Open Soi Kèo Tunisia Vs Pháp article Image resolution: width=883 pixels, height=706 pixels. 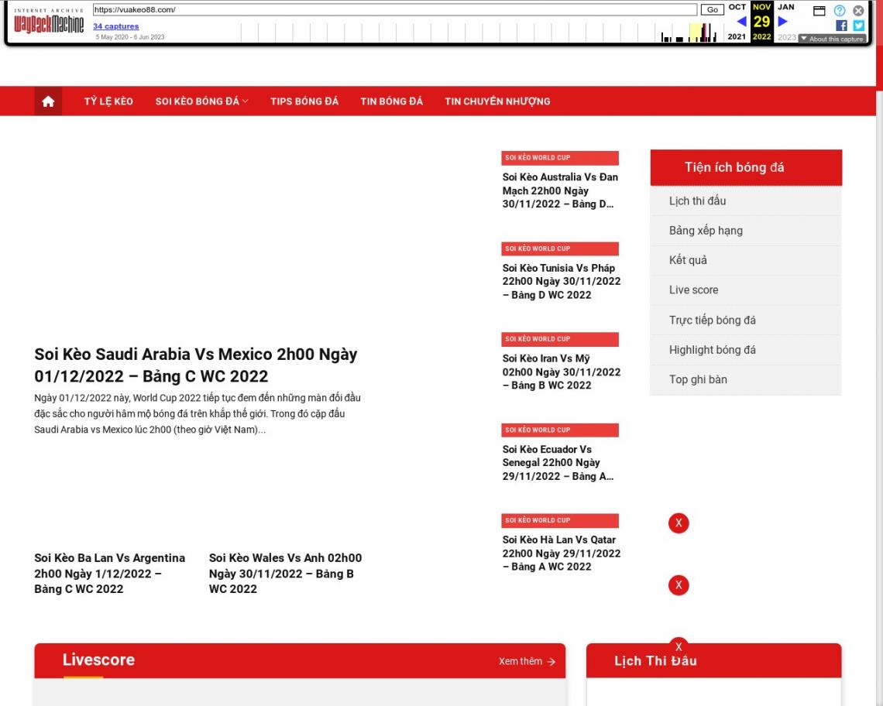561,281
